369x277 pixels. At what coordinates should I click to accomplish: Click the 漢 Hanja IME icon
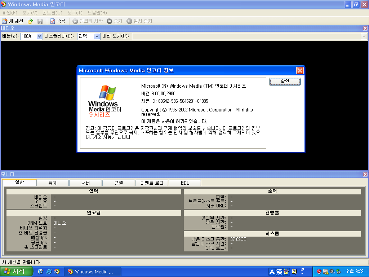tap(279, 272)
